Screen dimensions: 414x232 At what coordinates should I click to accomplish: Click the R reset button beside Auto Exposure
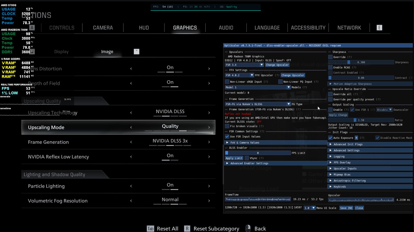[356, 138]
